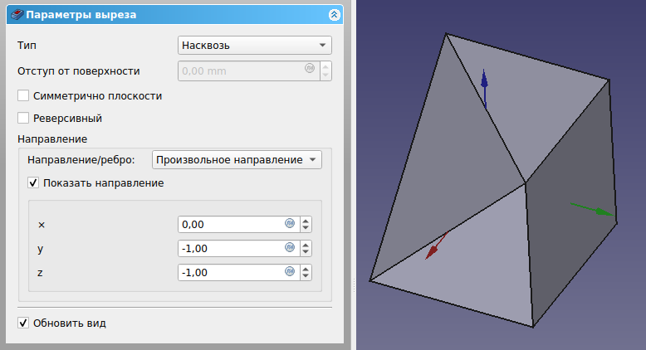This screenshot has height=350, width=646.
Task: Collapse the Параметры выреза panel chevron
Action: coord(334,15)
